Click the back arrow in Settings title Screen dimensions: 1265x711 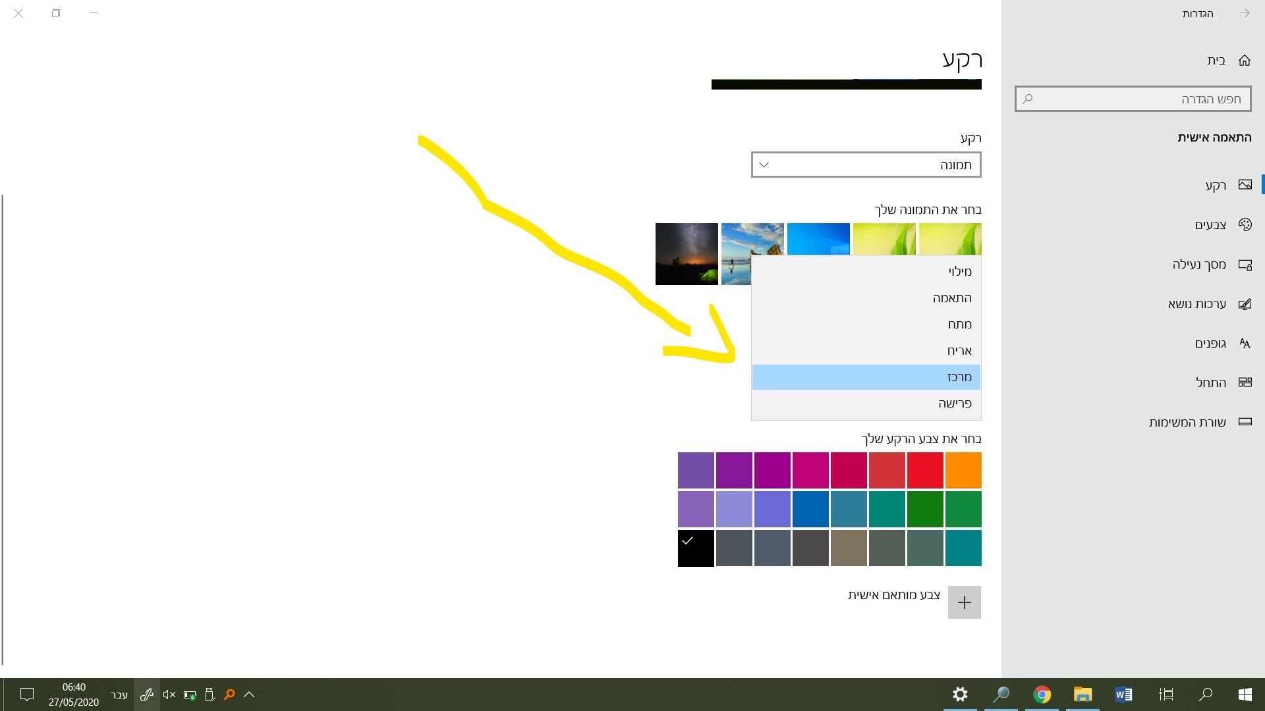point(1244,13)
